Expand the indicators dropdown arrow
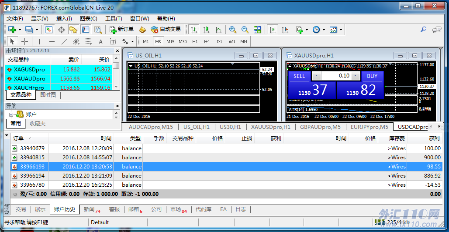449x232 pixels. coord(307,30)
